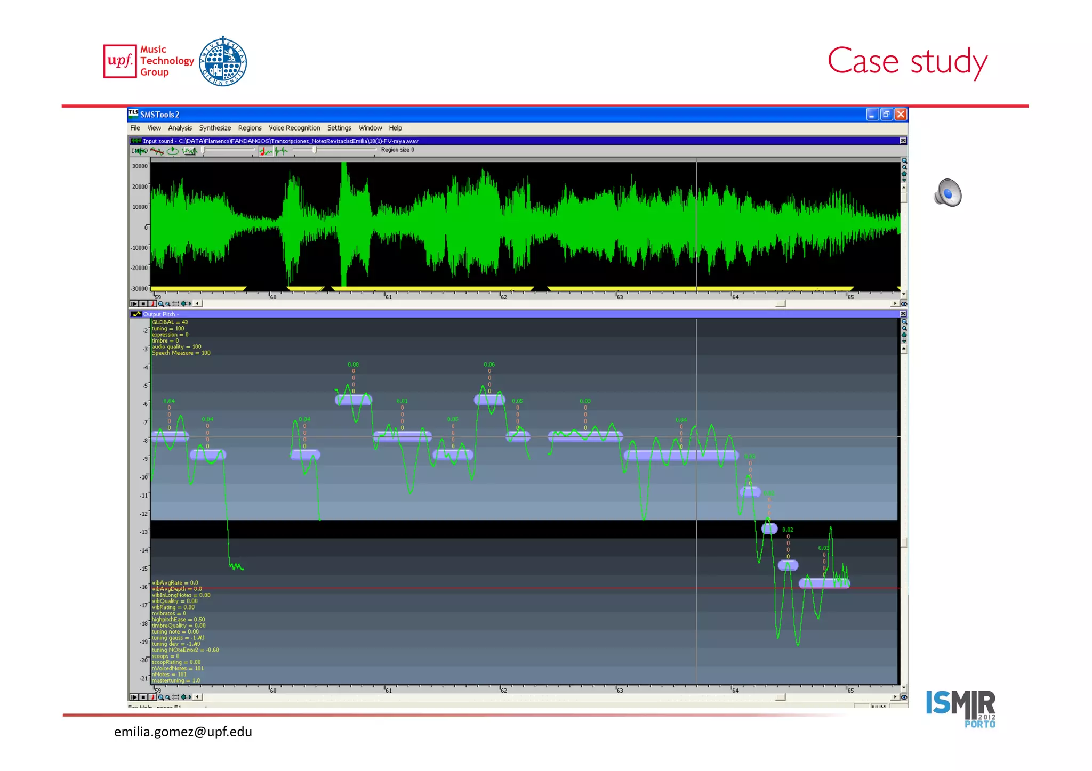Image resolution: width=1092 pixels, height=771 pixels.
Task: Open the View menu
Action: tap(154, 128)
